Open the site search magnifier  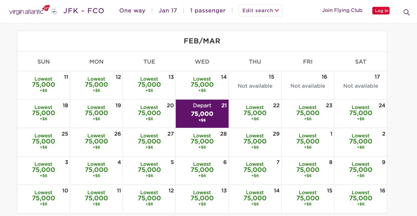tap(406, 12)
